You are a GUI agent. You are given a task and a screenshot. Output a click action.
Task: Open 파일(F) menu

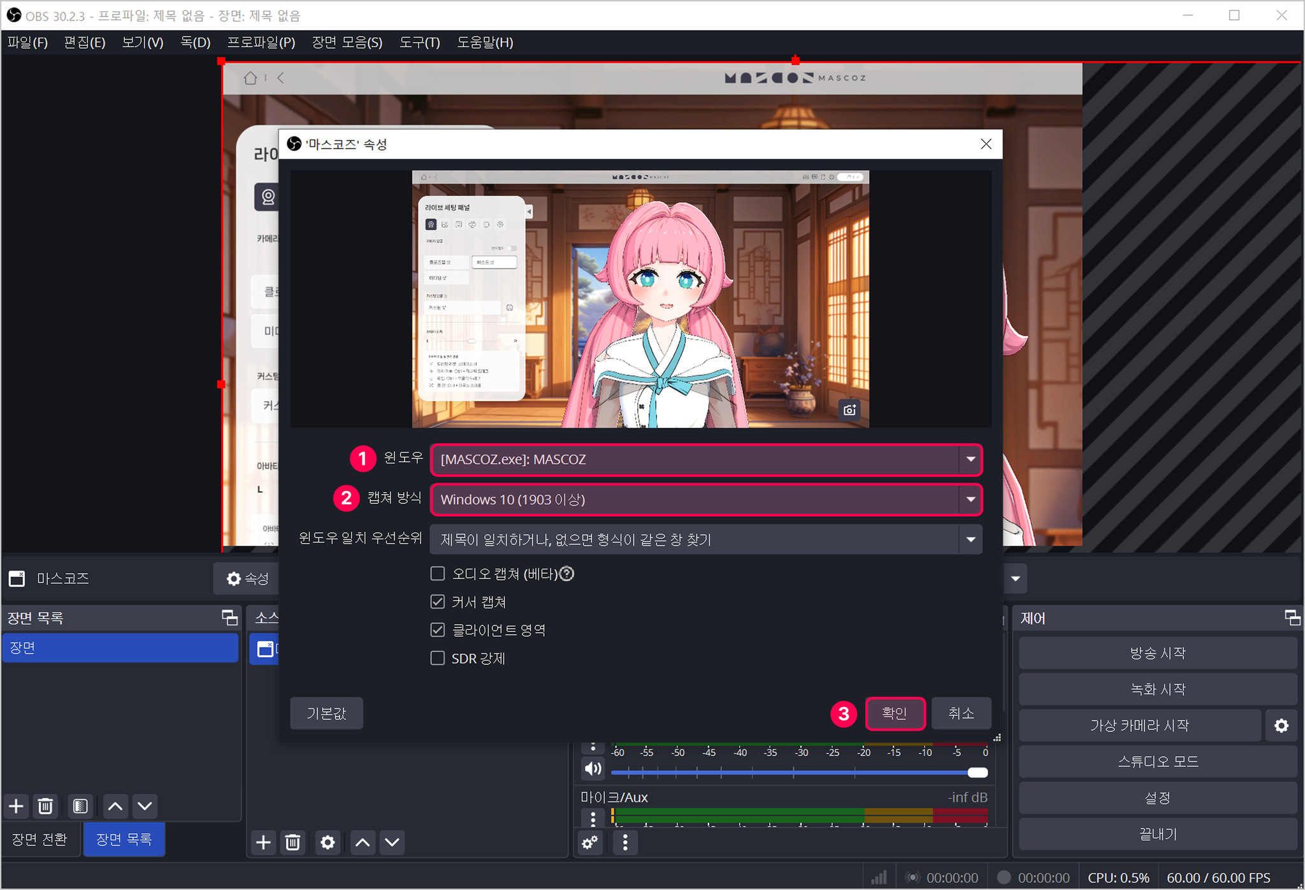28,43
